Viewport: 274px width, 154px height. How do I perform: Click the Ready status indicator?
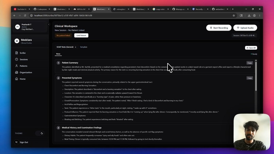pos(254,54)
